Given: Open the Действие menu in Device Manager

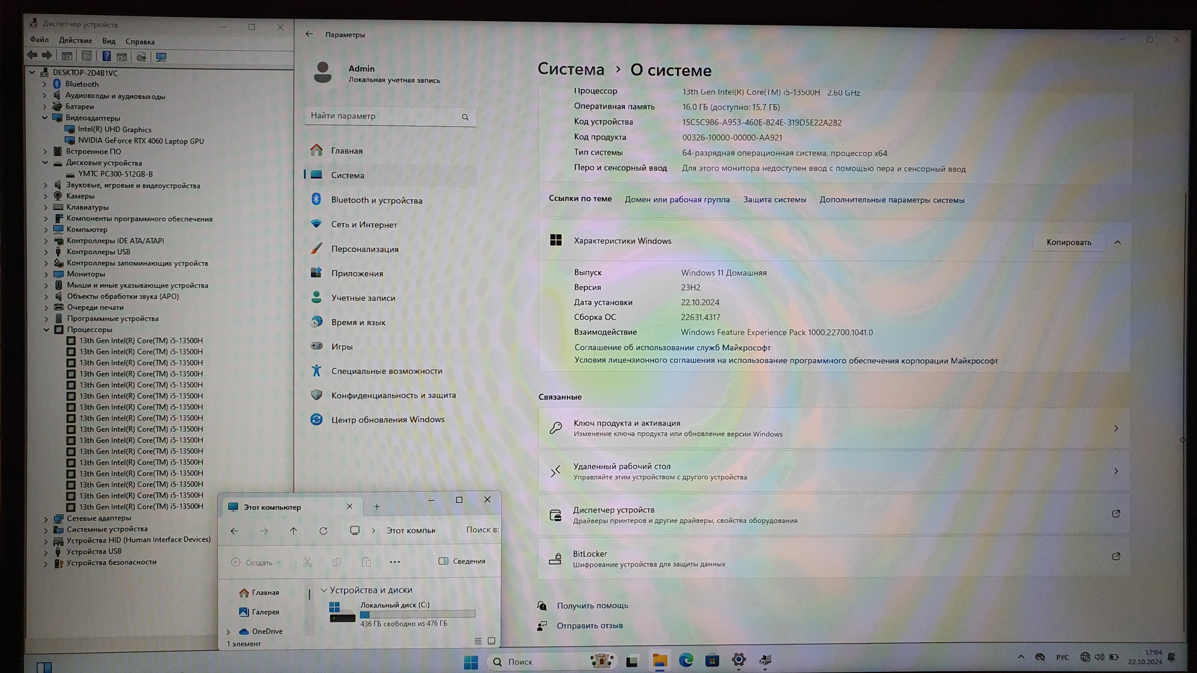Looking at the screenshot, I should 75,40.
